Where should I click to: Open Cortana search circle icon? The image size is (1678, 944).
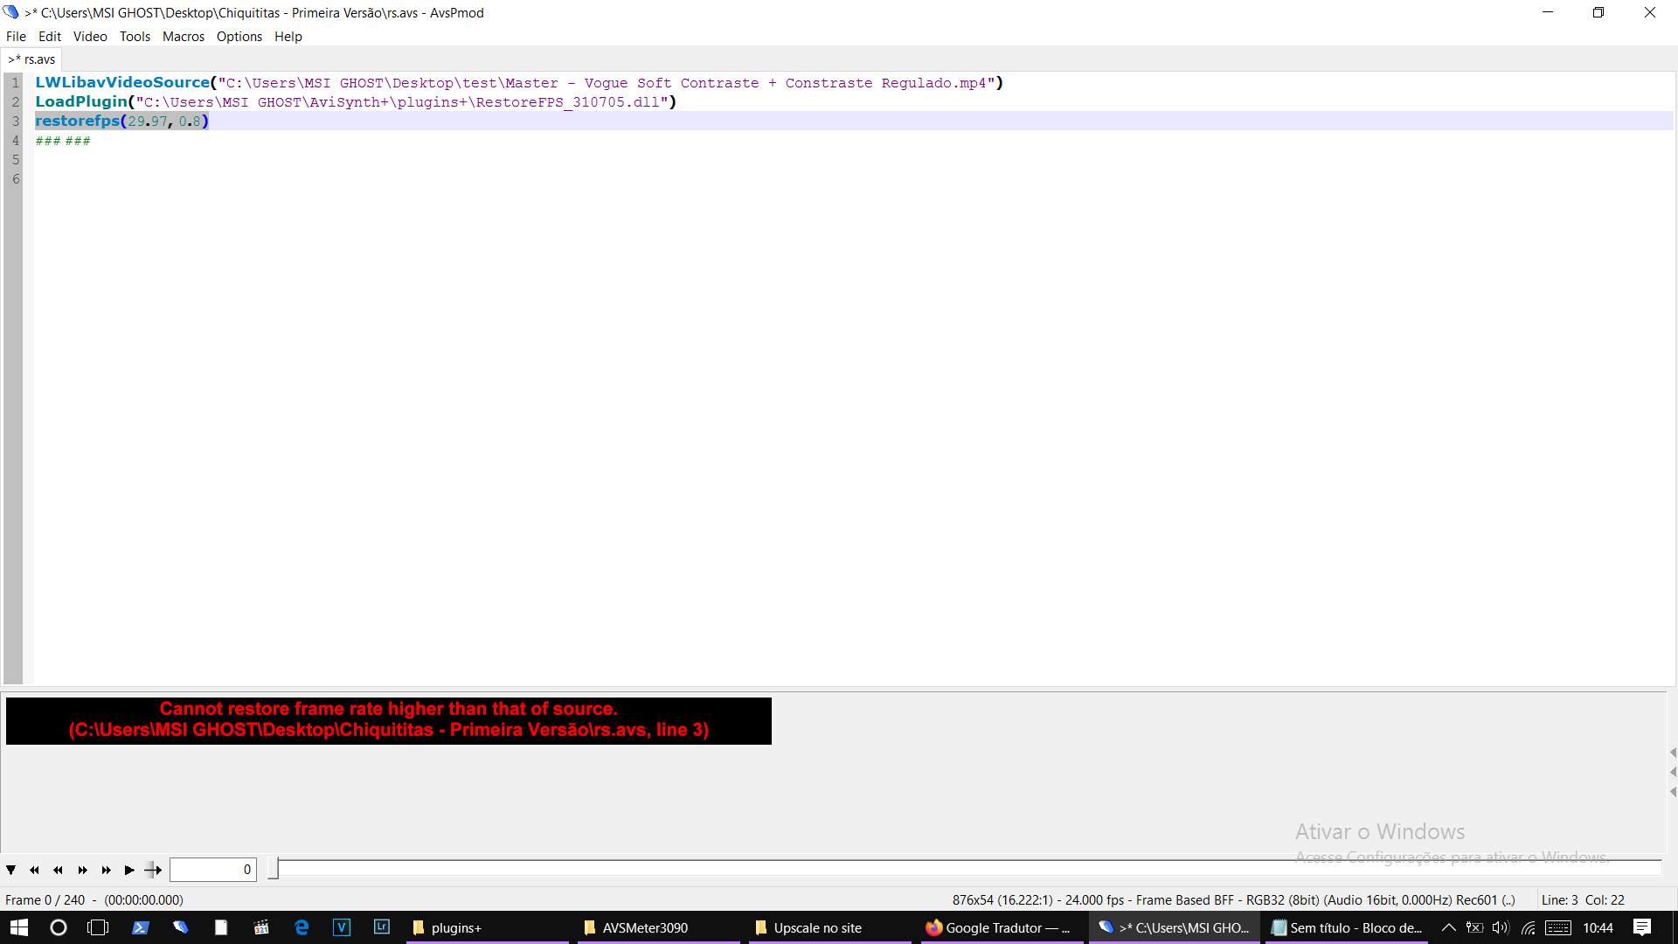[59, 927]
